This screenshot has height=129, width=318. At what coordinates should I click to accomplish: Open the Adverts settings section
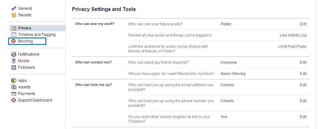point(24,87)
